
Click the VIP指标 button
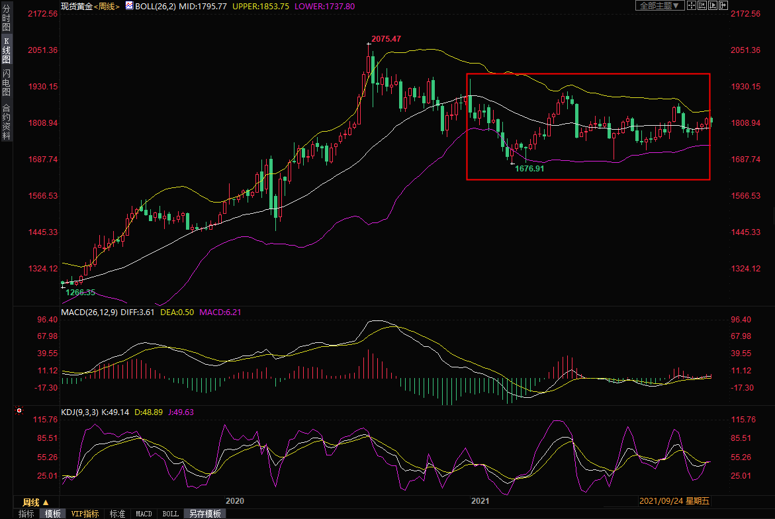(x=85, y=514)
